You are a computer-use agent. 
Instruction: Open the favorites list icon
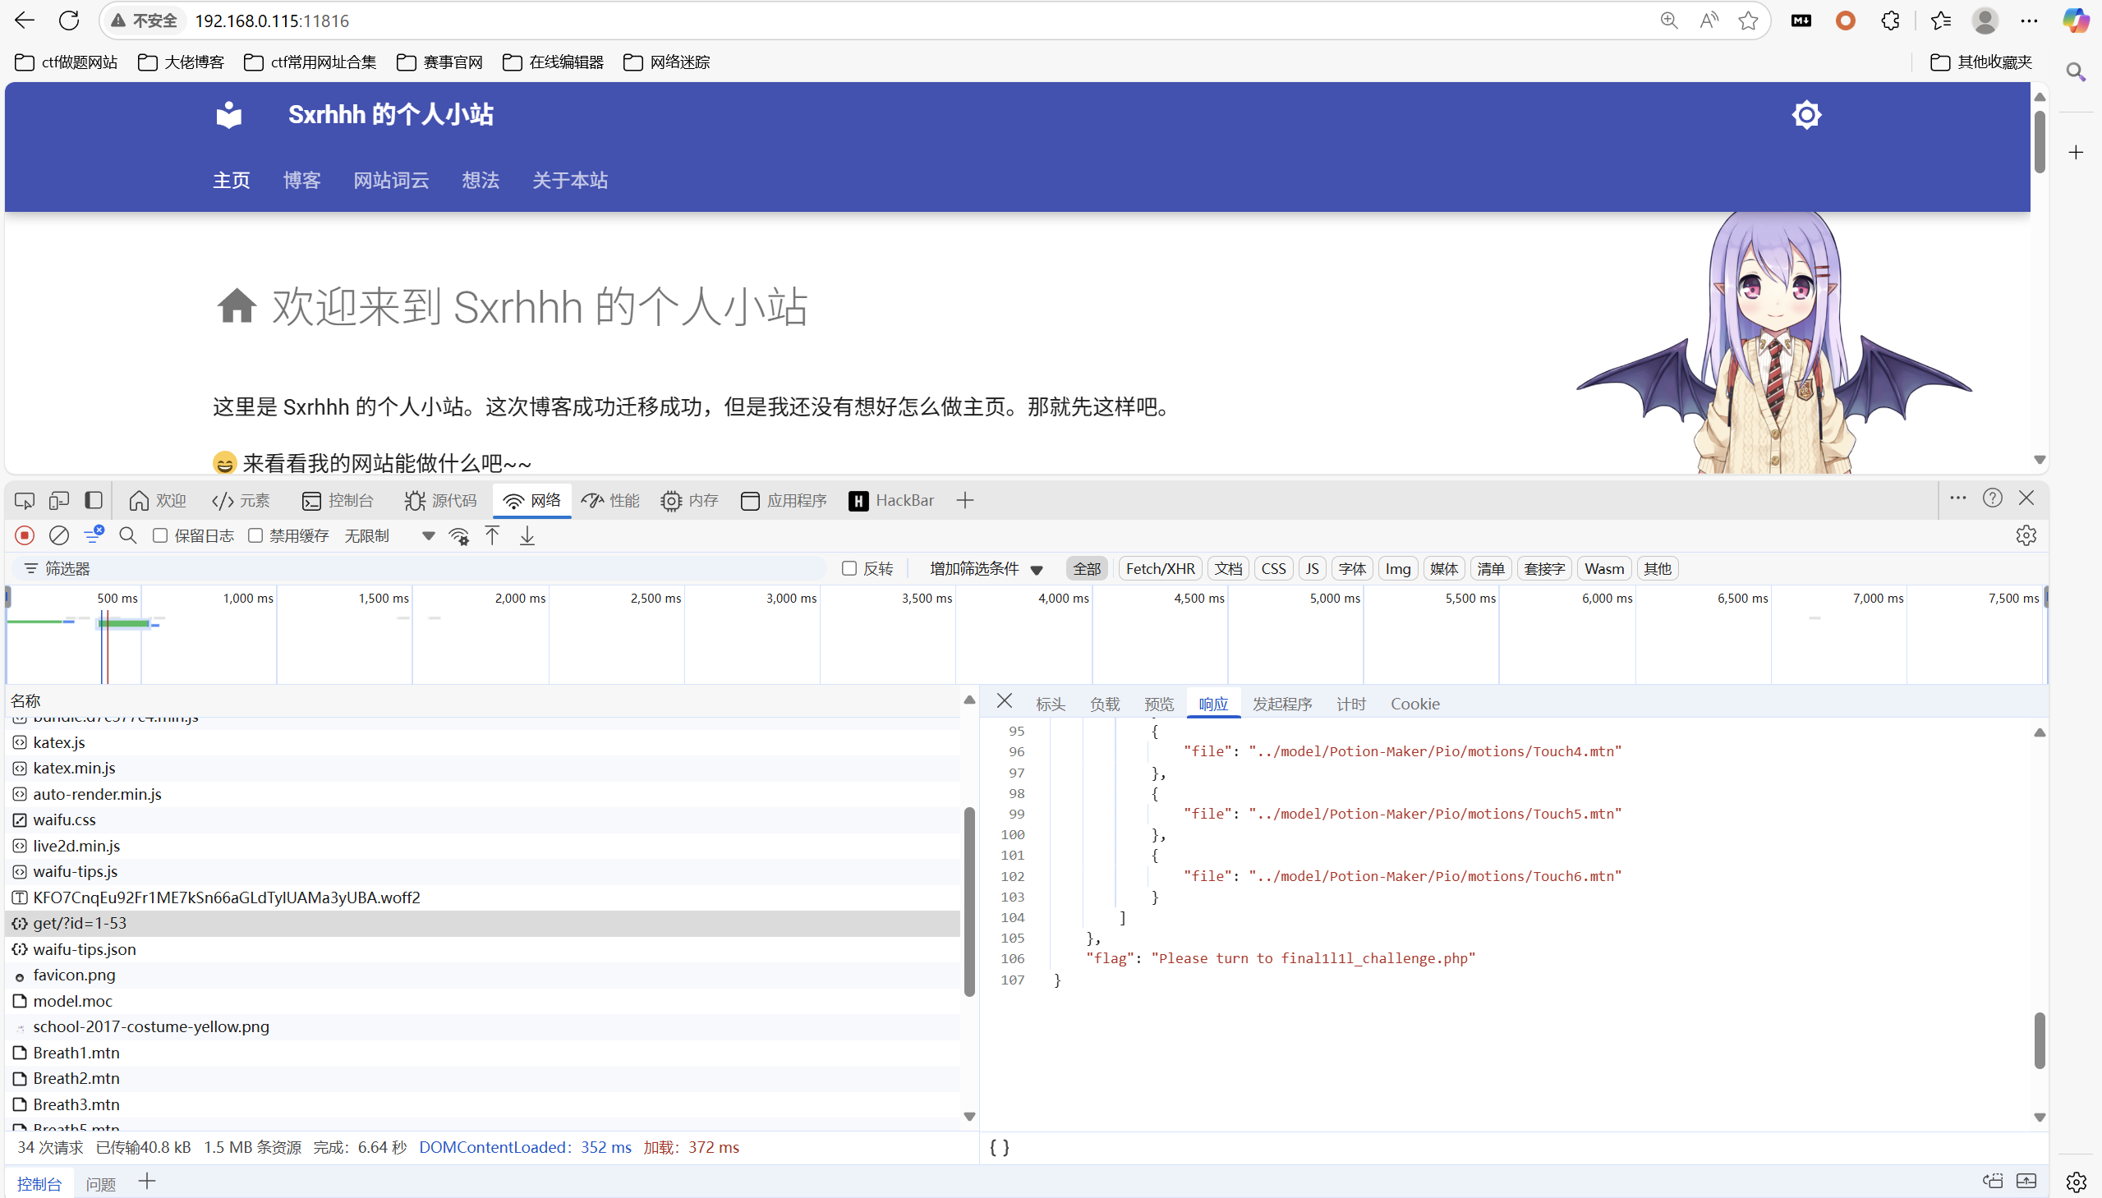click(1941, 21)
